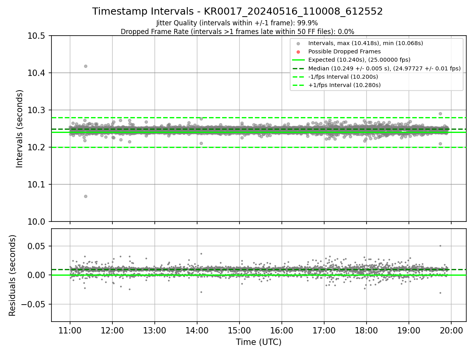
Task: Click legend entry 'Intervals, max (10.418s), min (10.068s)'
Action: pyautogui.click(x=366, y=43)
